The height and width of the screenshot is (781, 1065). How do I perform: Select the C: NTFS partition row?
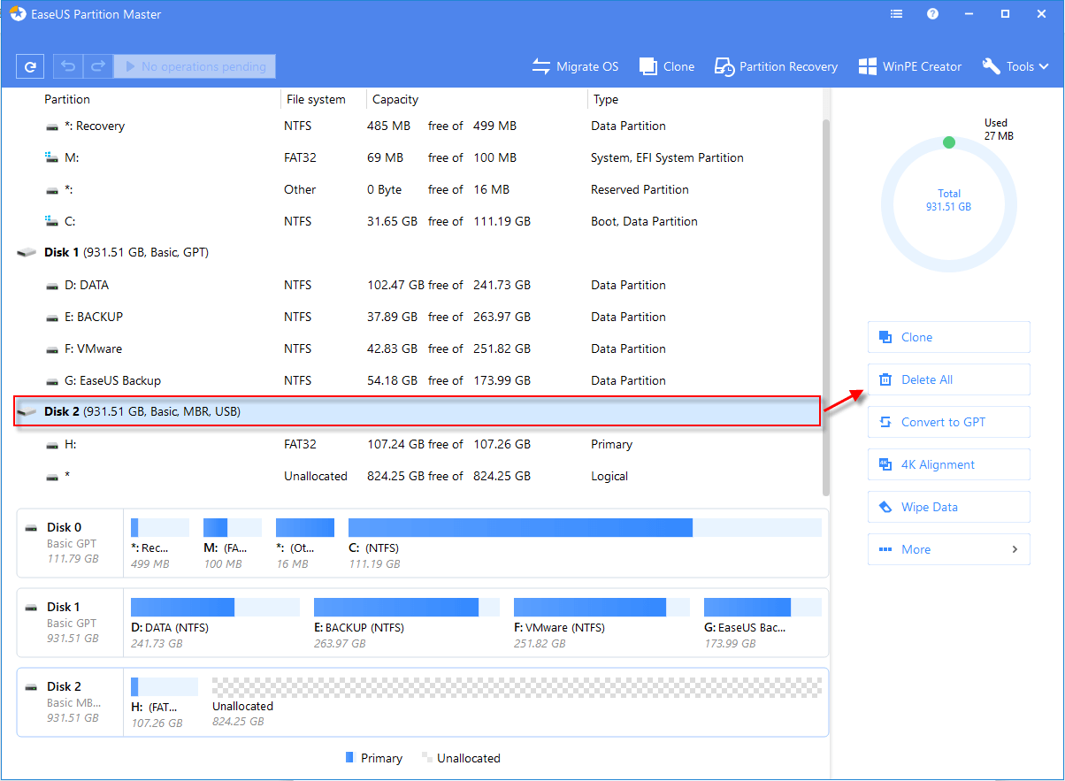coord(418,221)
